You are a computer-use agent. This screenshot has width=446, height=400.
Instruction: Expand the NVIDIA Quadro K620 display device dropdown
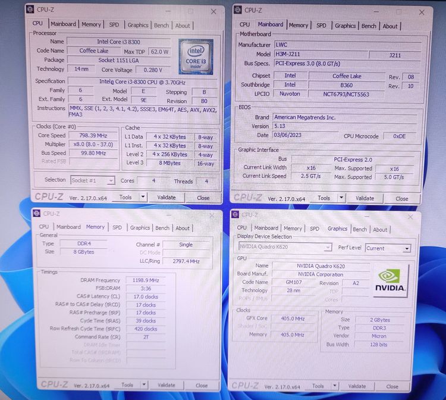[x=328, y=248]
